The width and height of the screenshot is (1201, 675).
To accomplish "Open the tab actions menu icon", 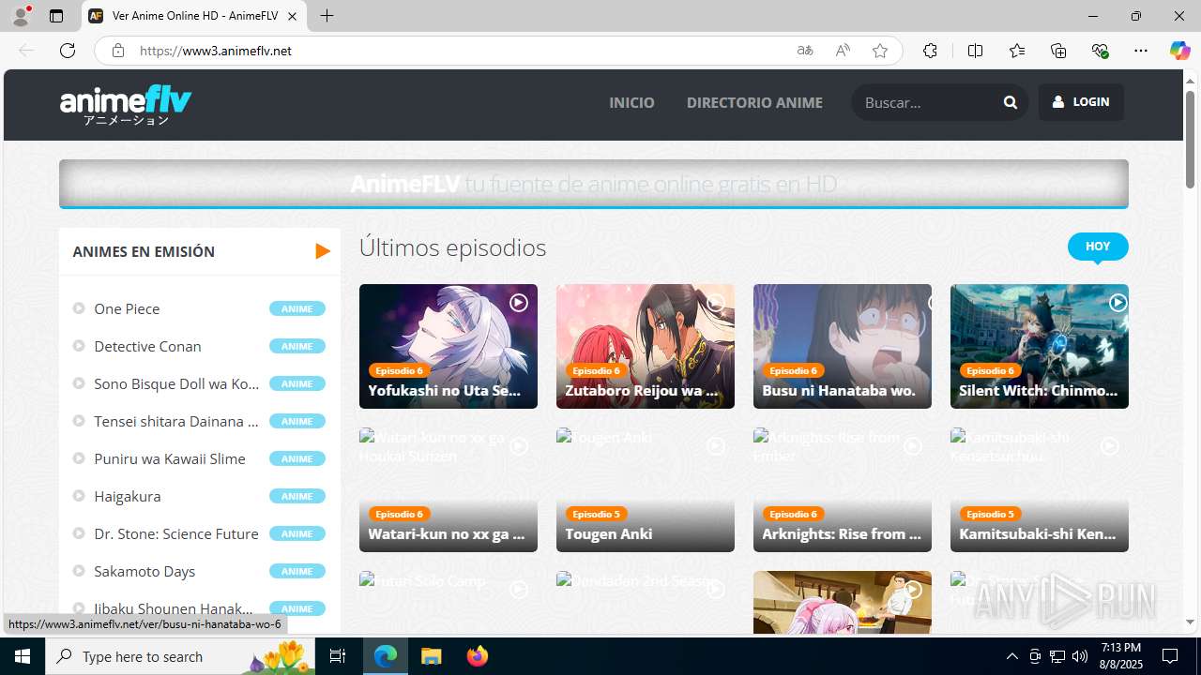I will point(56,16).
